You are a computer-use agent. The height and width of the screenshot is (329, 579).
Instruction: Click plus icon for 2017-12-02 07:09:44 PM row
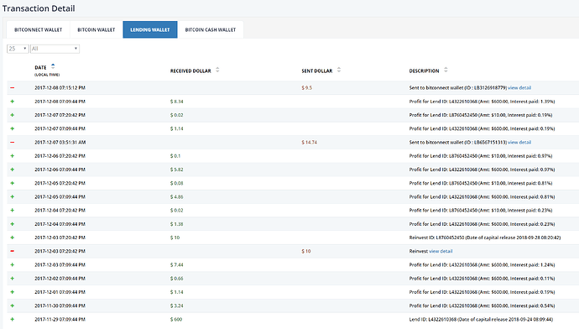[13, 279]
